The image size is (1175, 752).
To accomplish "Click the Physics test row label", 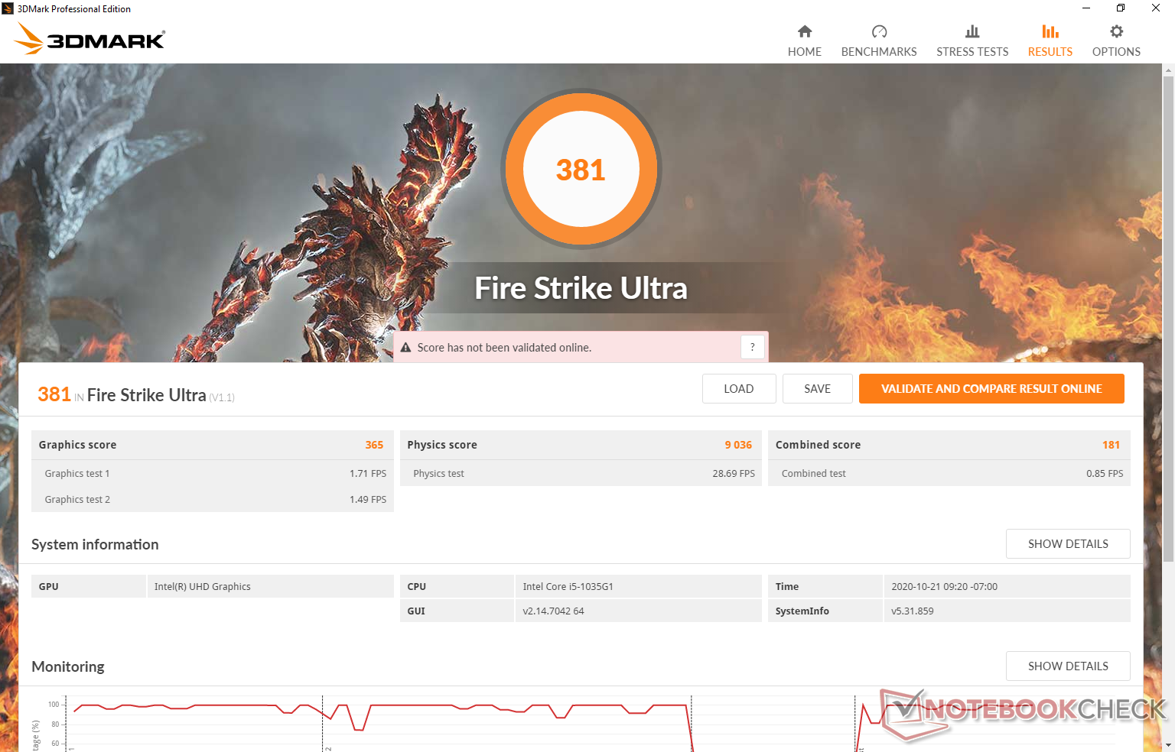I will 438,474.
